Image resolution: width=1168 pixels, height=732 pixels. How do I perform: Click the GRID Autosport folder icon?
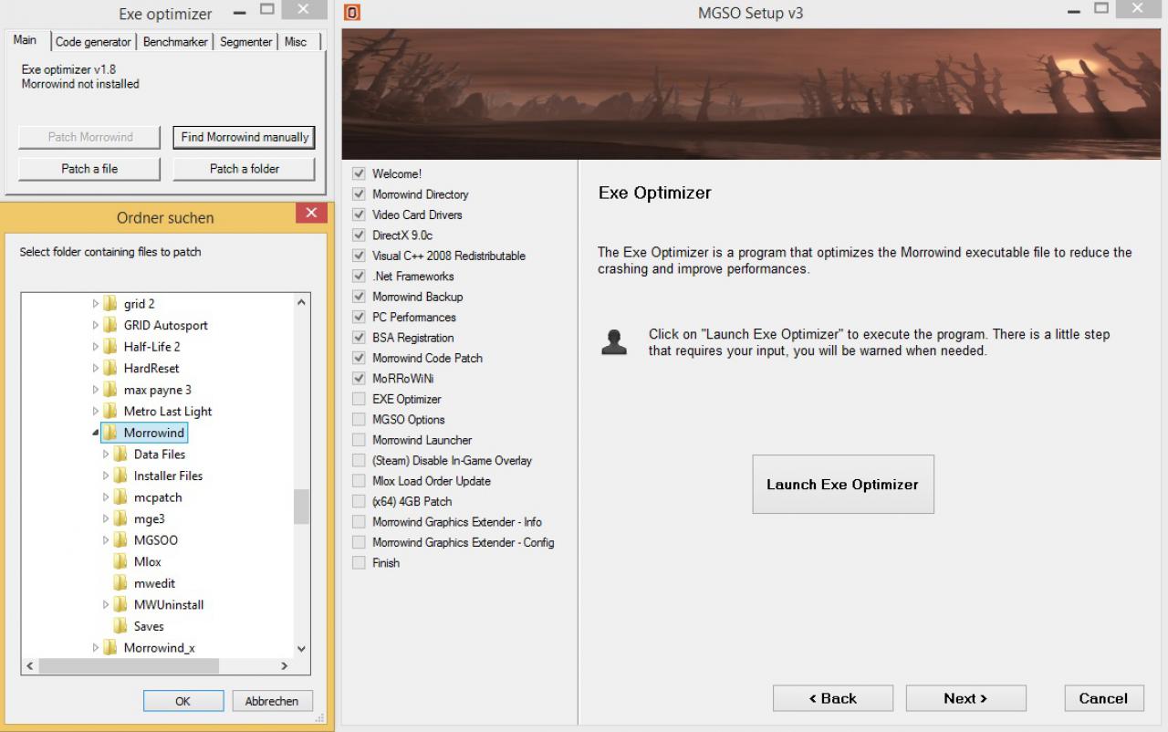110,325
